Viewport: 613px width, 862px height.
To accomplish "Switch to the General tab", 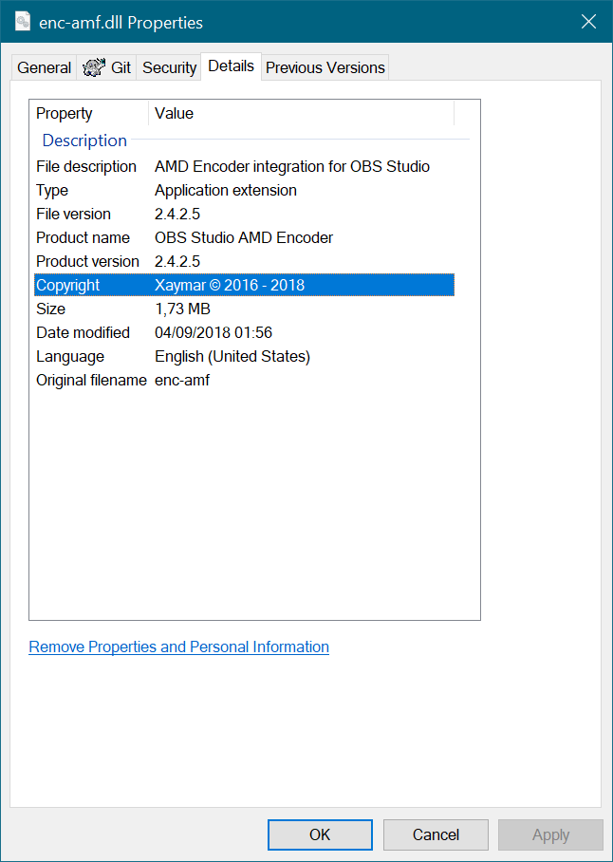I will pyautogui.click(x=44, y=67).
